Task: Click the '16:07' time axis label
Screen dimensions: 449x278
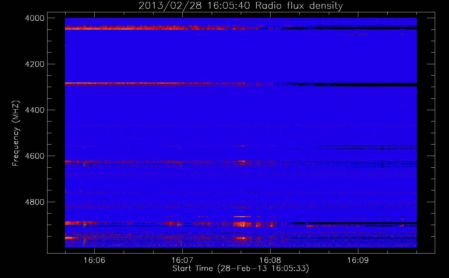Action: 182,260
